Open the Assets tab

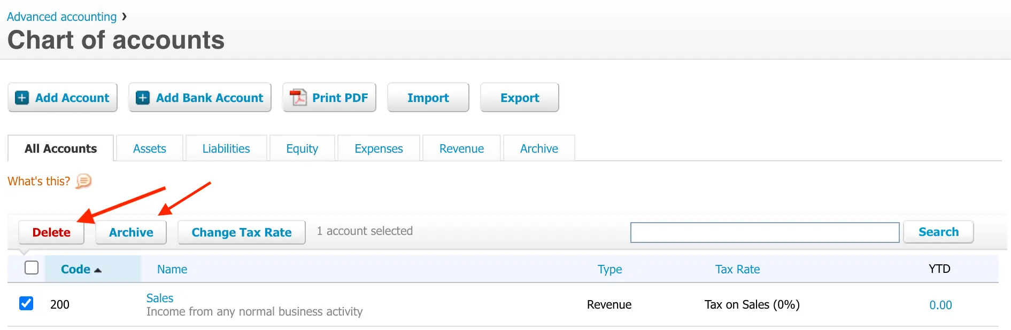click(x=150, y=148)
